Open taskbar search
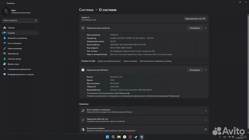This screenshot has width=249, height=140. [x=113, y=137]
